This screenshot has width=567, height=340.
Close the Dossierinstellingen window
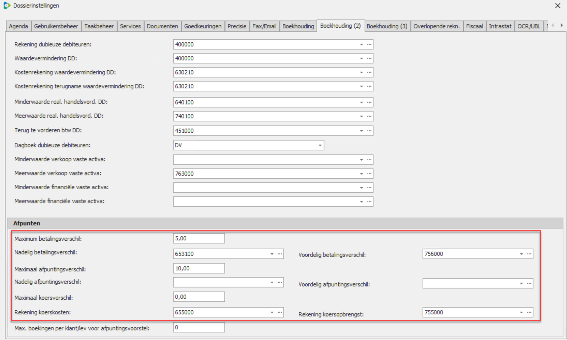tap(557, 6)
